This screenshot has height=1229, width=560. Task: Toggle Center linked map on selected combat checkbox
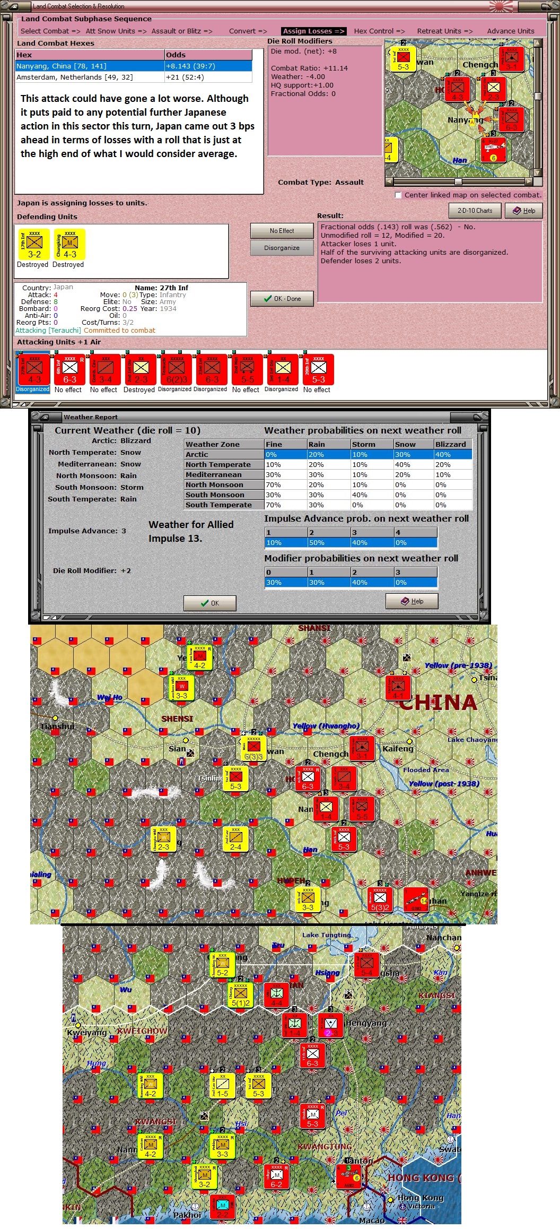pos(398,195)
